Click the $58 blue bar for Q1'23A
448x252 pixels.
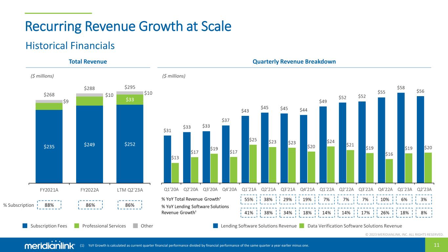[x=401, y=138]
